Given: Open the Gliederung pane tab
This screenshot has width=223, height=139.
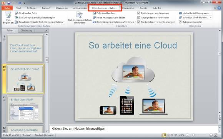Looking at the screenshot, I should [x=26, y=30].
